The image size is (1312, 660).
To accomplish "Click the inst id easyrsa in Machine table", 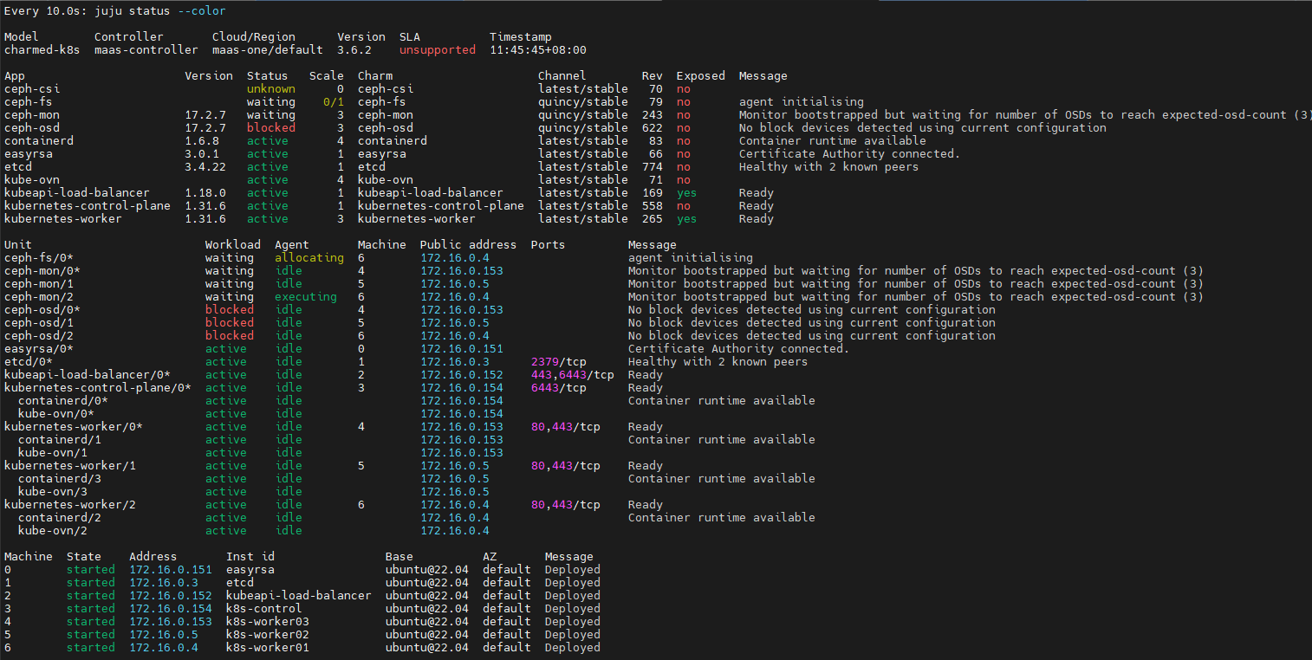I will pos(250,569).
